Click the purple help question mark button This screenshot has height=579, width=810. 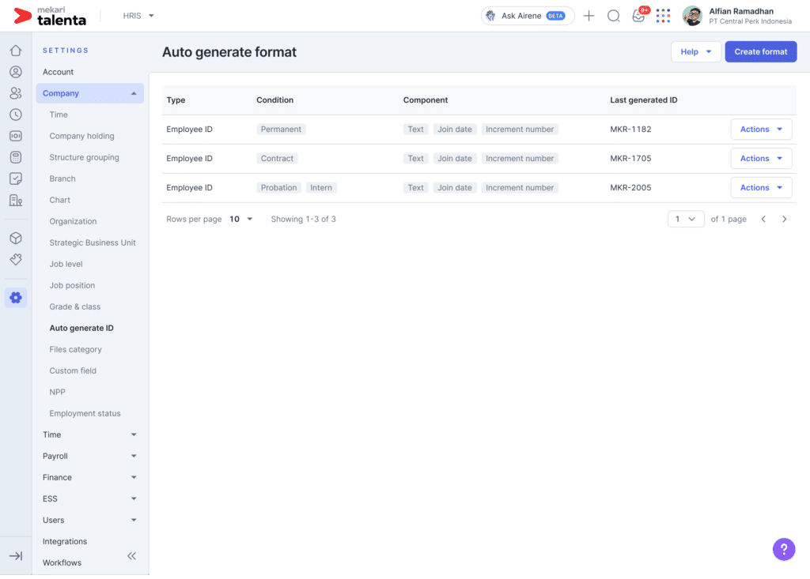pyautogui.click(x=783, y=549)
